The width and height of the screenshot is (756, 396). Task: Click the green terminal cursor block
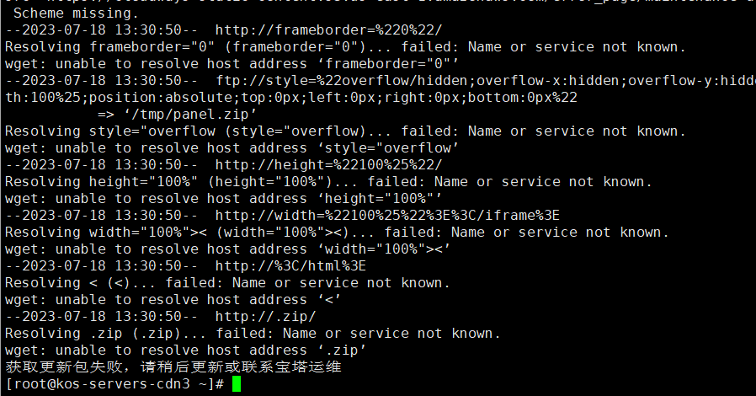tap(237, 384)
